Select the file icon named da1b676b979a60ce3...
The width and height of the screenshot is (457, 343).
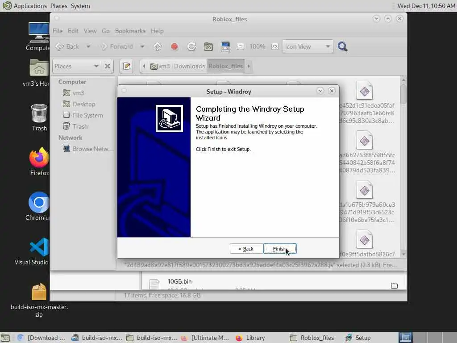pos(365,190)
